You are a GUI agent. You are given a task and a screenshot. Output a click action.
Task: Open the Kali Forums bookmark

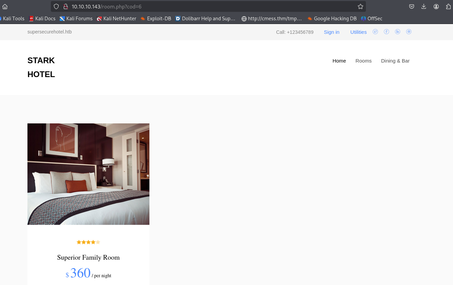click(76, 19)
